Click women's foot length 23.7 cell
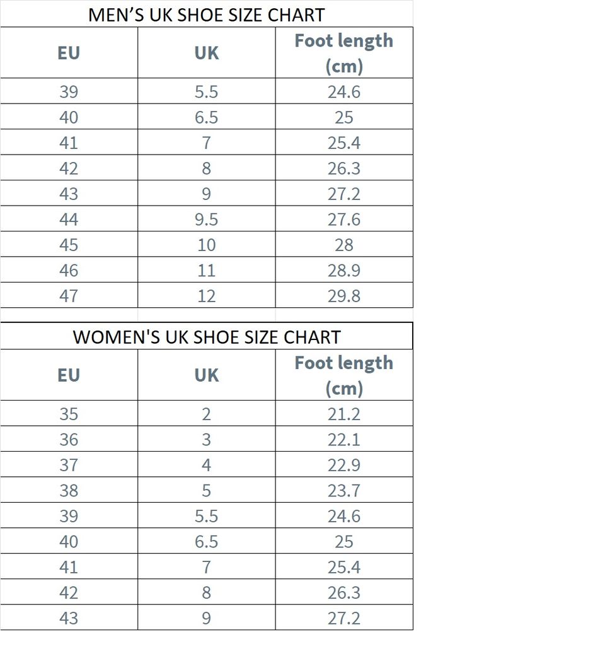The width and height of the screenshot is (612, 651). click(344, 490)
